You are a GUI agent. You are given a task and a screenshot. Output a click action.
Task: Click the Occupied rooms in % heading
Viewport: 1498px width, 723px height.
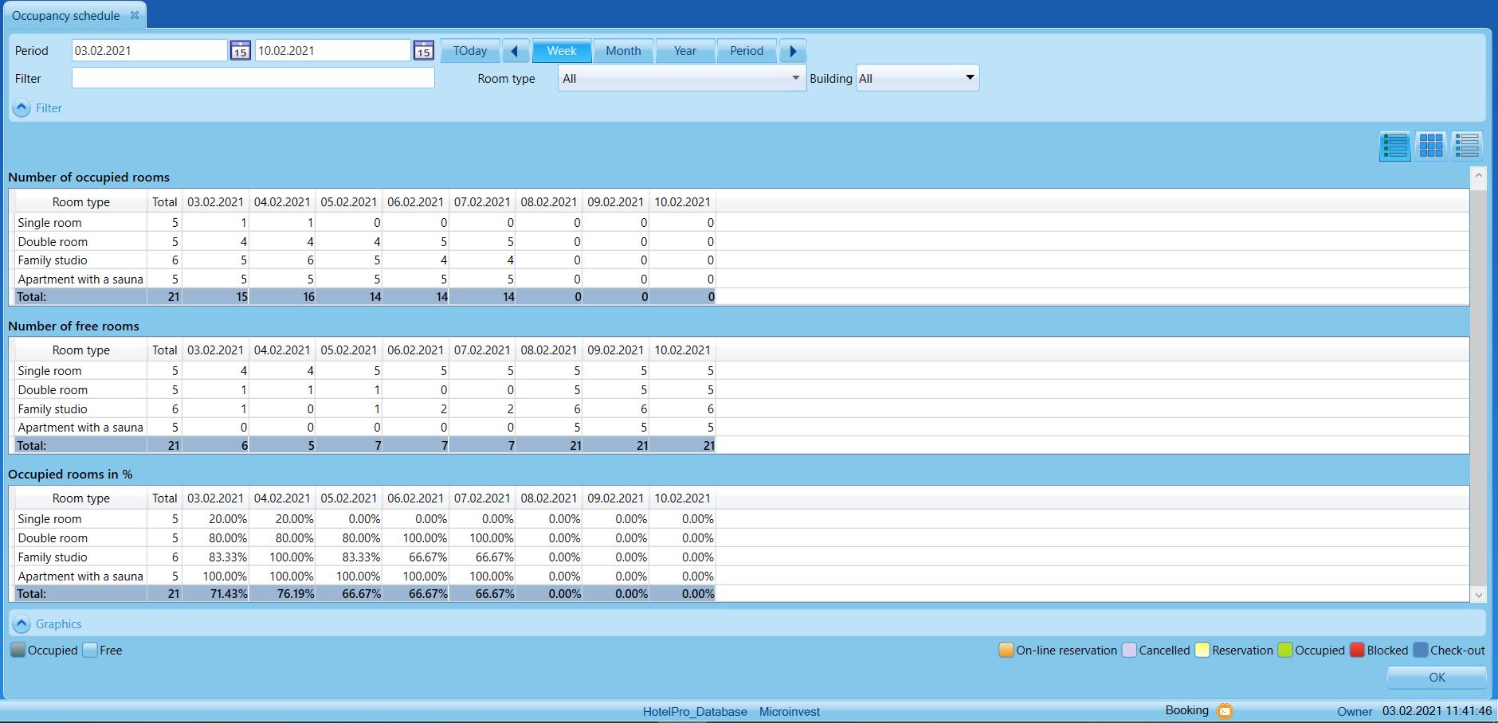tap(70, 474)
